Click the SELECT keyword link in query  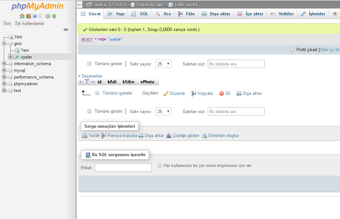point(87,40)
